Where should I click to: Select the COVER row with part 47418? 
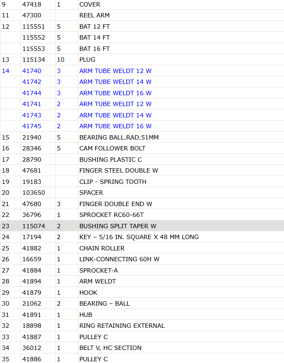click(142, 5)
